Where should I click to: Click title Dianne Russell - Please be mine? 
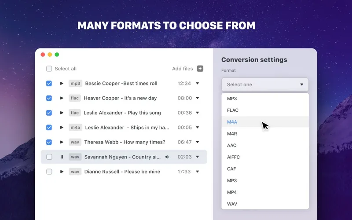(122, 172)
